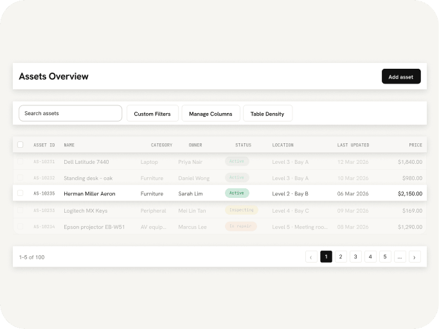Click the name Herman Miller Aeron

(89, 194)
